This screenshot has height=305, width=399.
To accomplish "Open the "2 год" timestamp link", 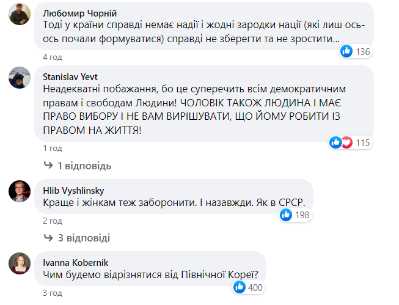I will [x=52, y=220].
